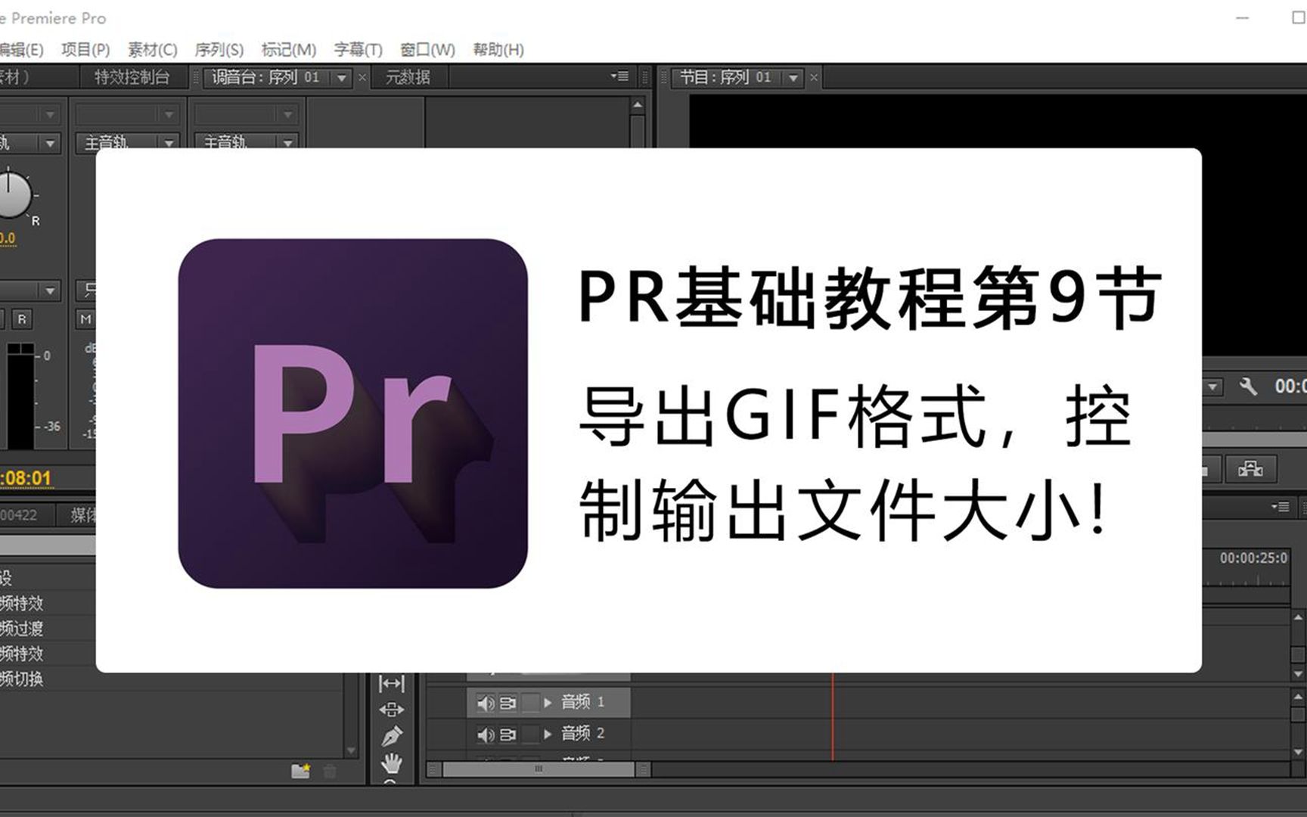
Task: Open the 频过渡 effects folder
Action: [x=22, y=629]
